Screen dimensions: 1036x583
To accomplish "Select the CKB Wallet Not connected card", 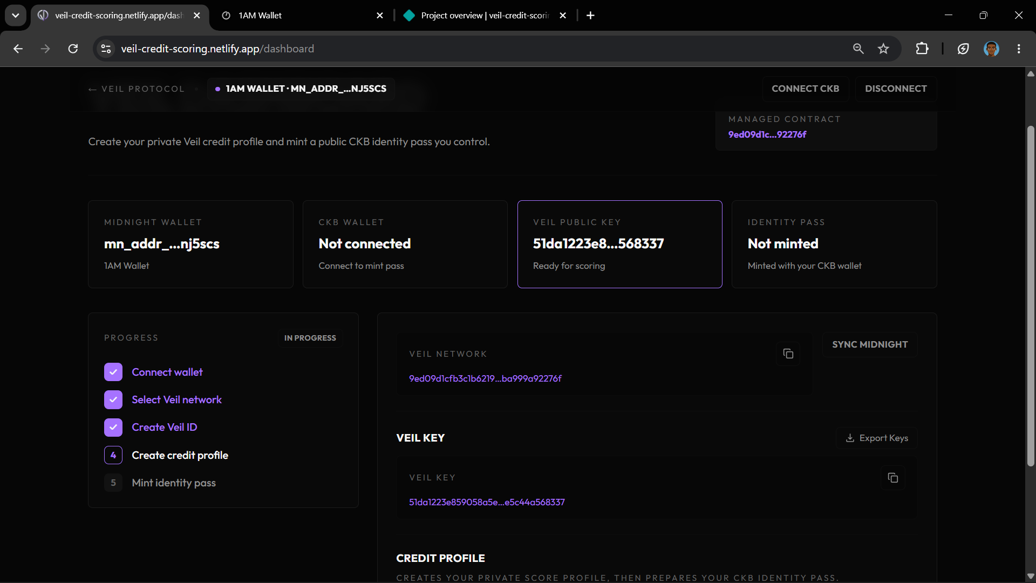I will pyautogui.click(x=405, y=244).
